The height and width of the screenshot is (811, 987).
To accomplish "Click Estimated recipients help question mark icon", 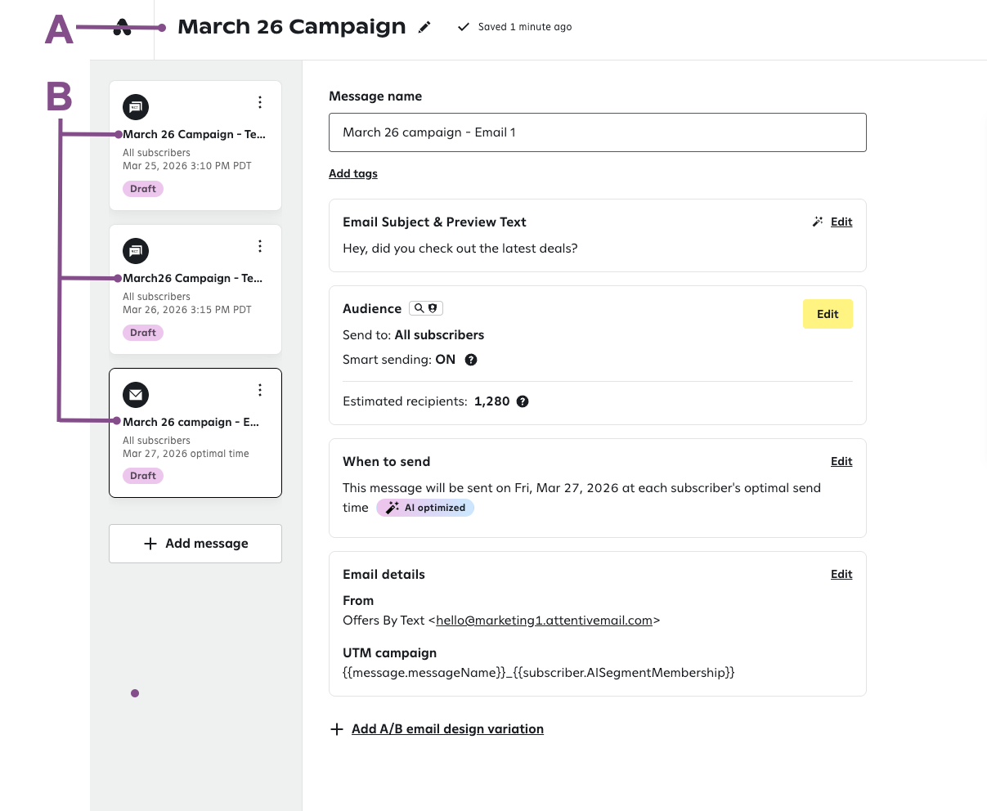I will coord(523,401).
